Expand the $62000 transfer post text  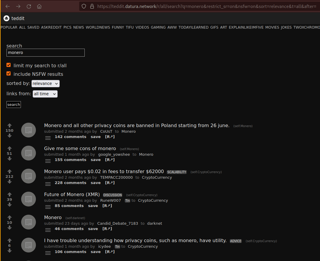(48, 184)
